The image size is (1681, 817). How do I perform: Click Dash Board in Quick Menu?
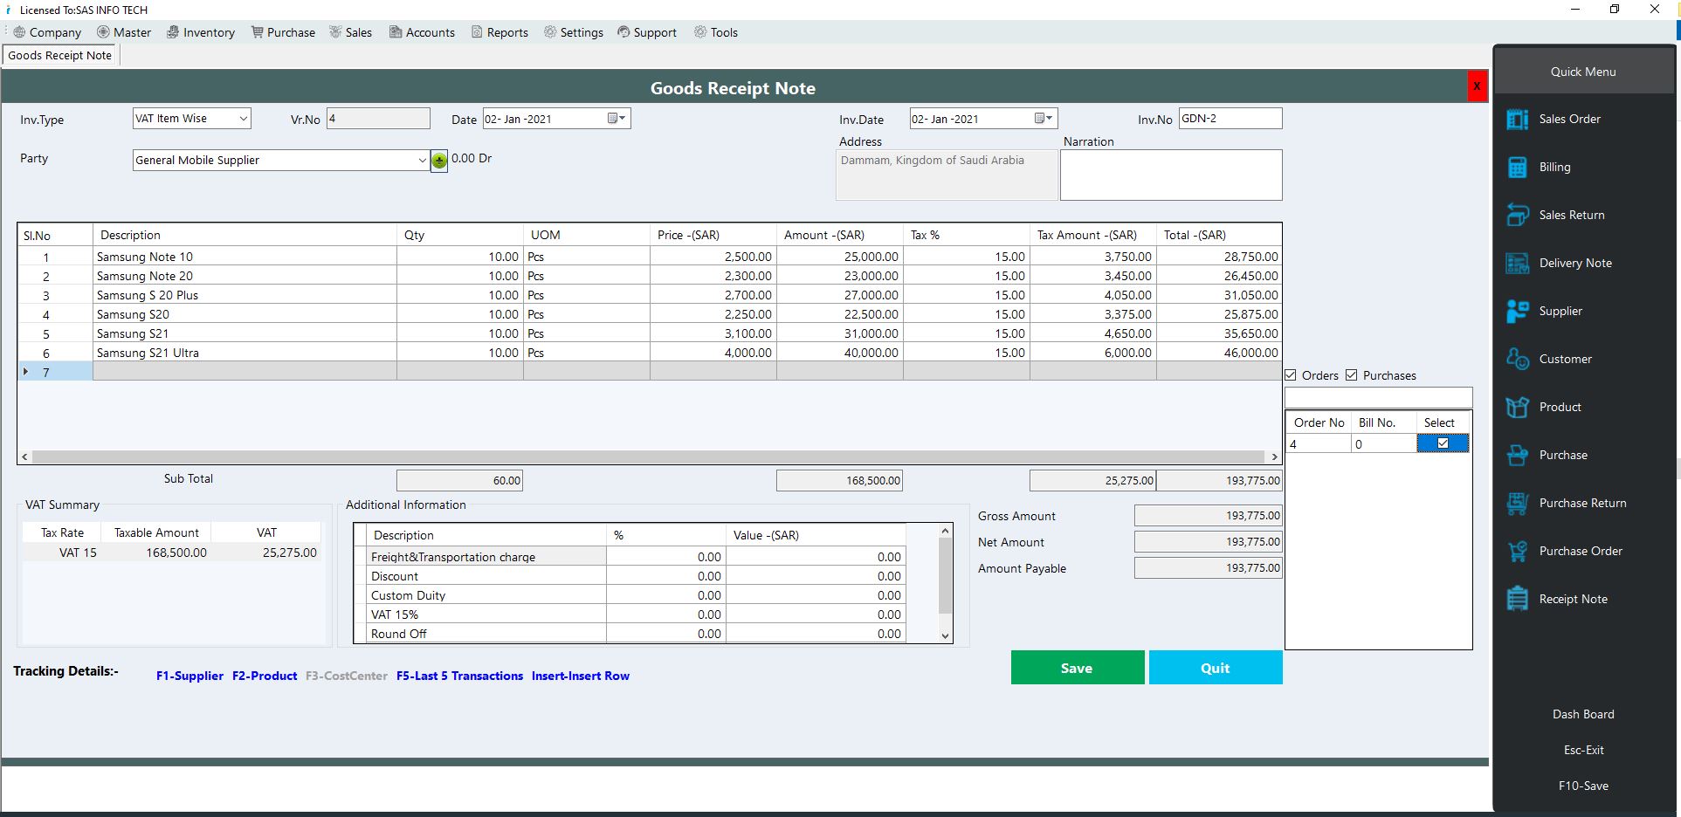coord(1583,714)
